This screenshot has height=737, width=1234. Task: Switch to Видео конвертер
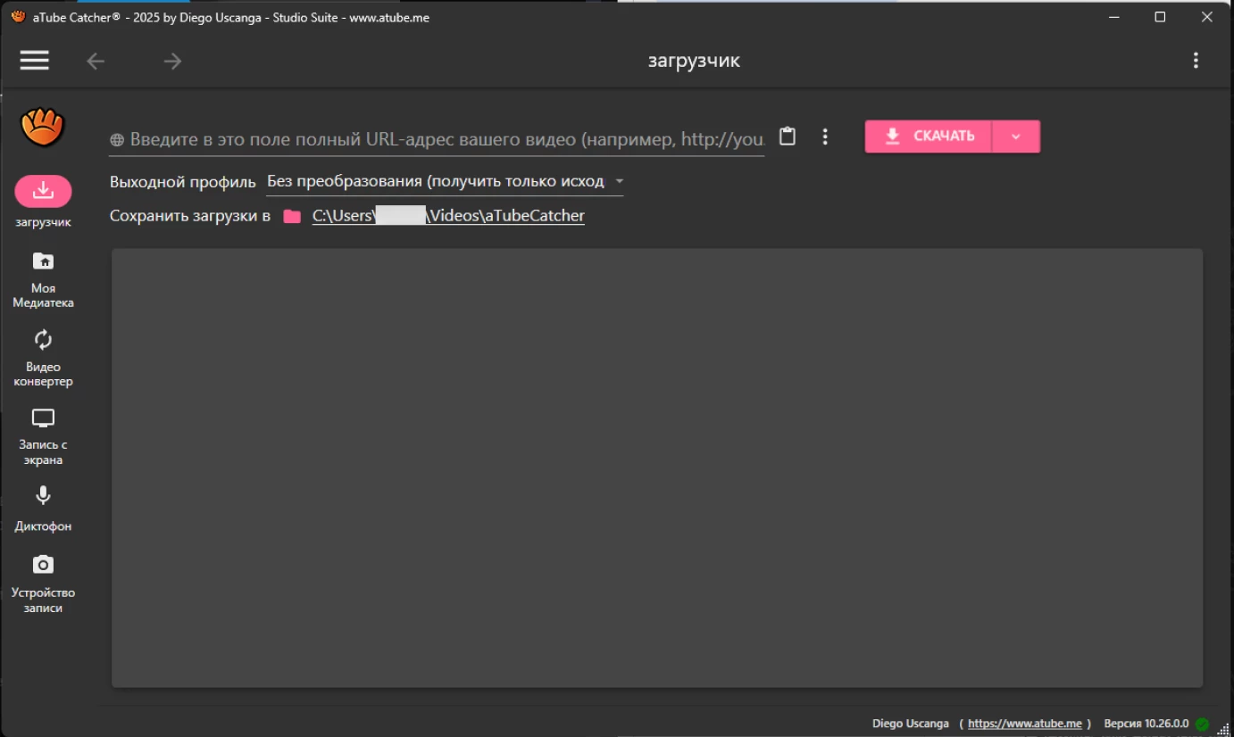pos(43,359)
